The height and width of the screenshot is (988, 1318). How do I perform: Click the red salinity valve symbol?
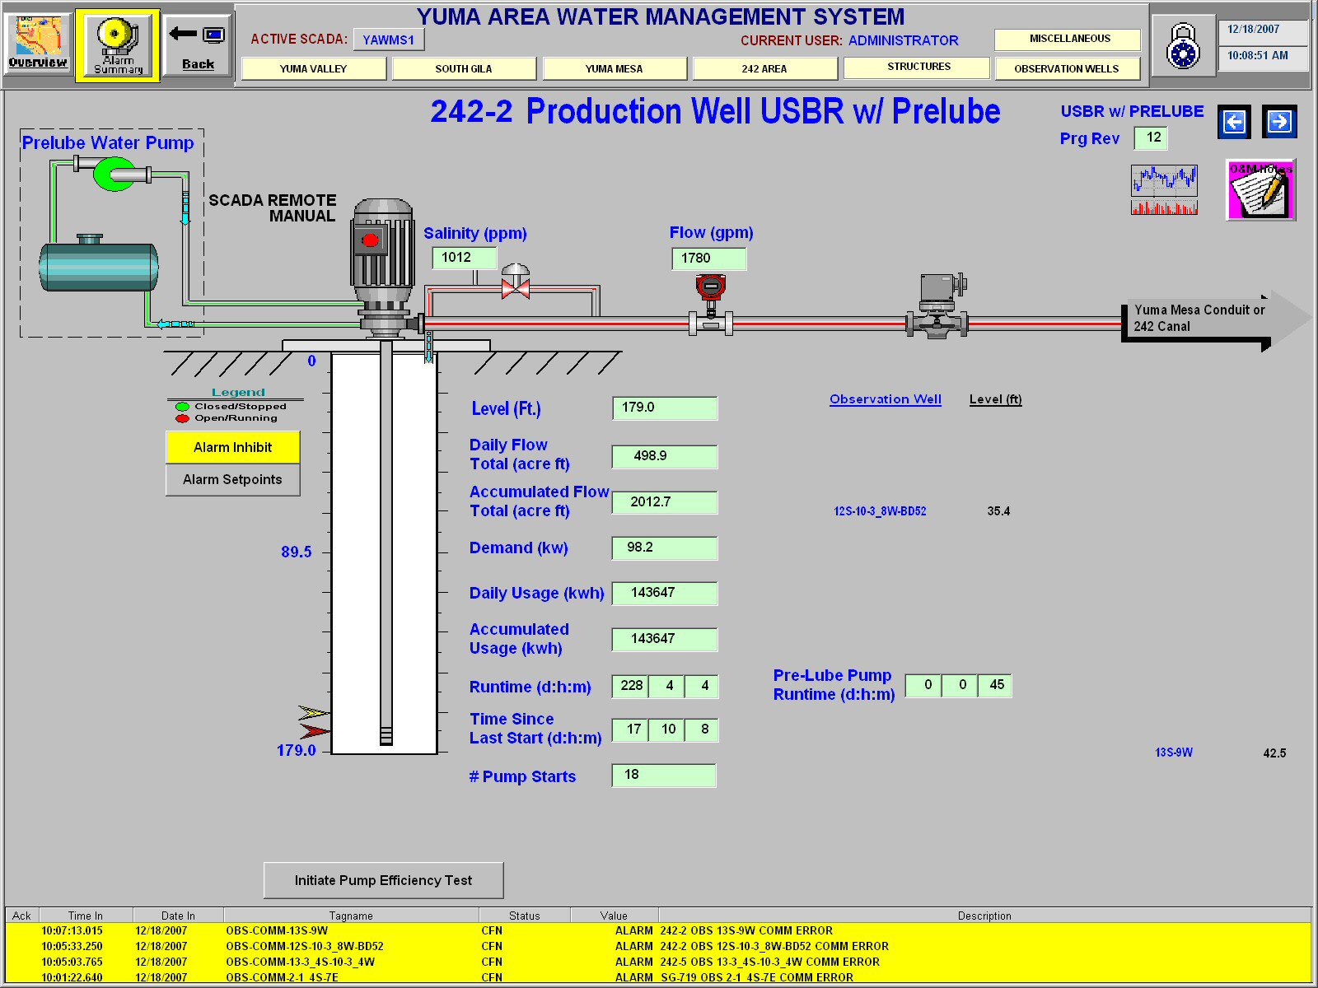(516, 287)
